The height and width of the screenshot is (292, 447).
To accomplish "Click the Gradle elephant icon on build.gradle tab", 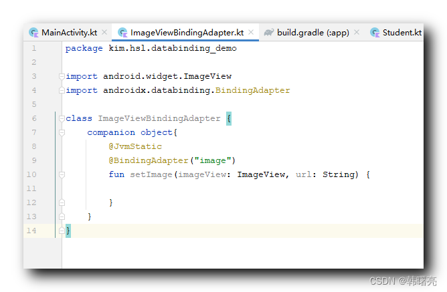I will pos(269,33).
